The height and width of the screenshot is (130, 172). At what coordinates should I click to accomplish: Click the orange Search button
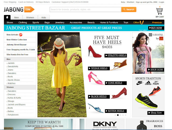[x=129, y=10]
